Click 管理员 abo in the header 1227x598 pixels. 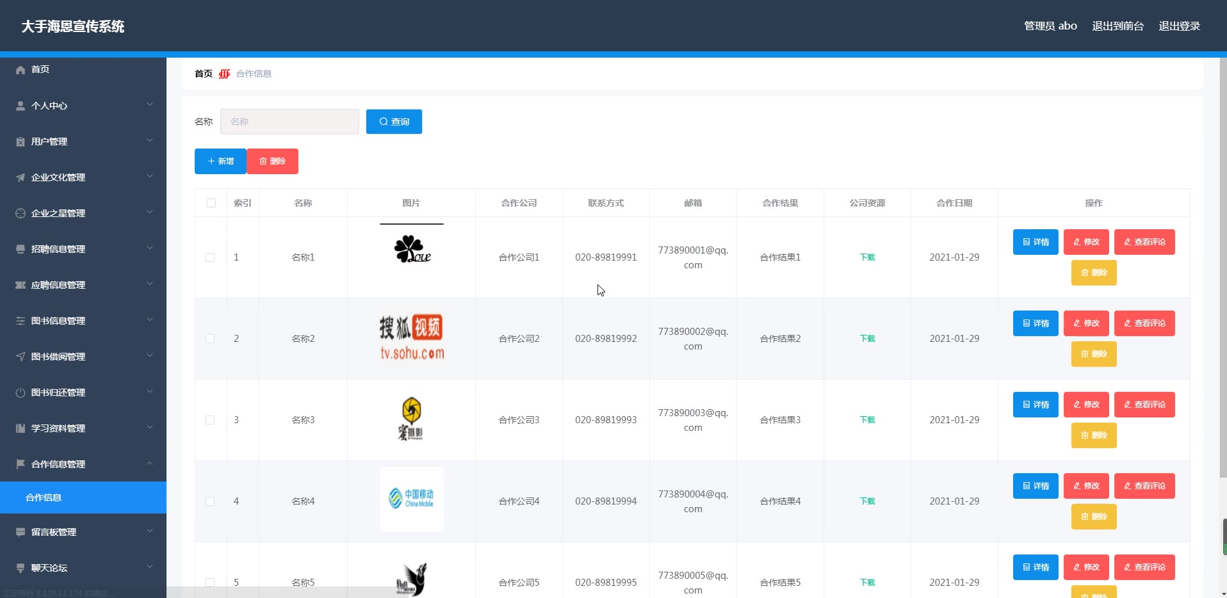[1050, 26]
